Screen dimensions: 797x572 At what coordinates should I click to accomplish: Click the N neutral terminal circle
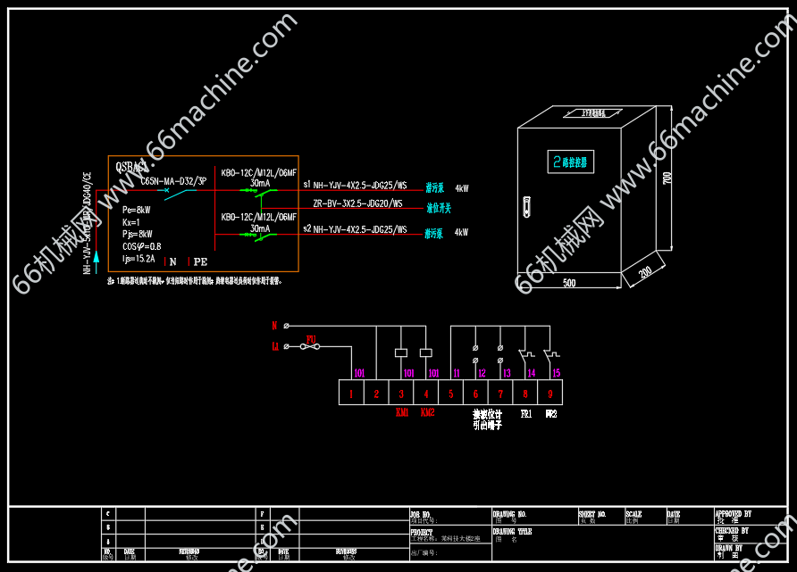click(286, 327)
